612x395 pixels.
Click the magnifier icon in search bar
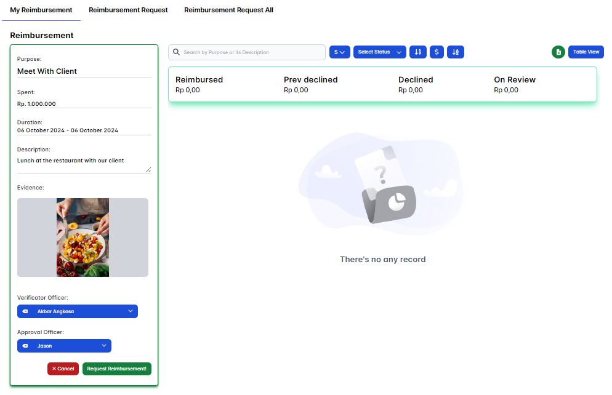click(x=176, y=52)
